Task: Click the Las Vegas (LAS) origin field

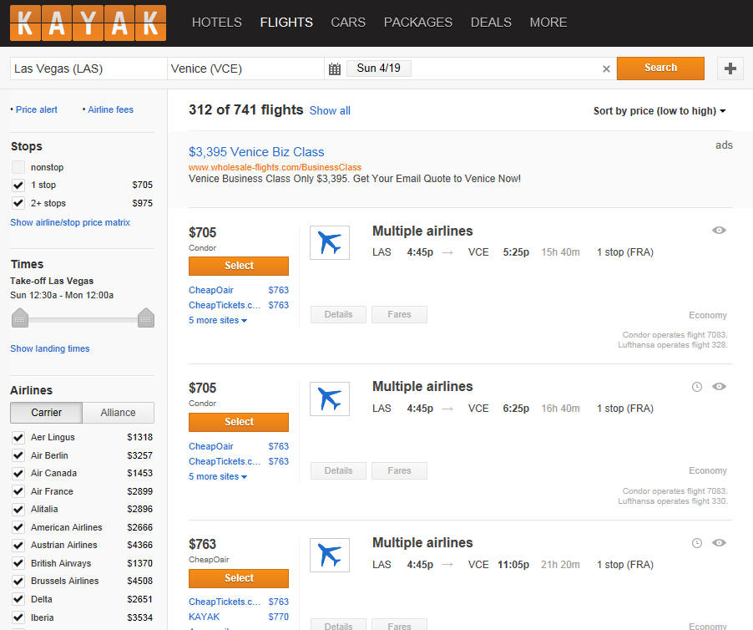Action: coord(88,69)
